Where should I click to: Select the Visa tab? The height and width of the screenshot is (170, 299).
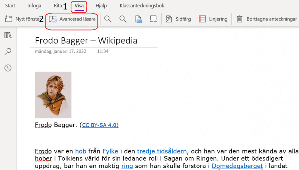79,6
